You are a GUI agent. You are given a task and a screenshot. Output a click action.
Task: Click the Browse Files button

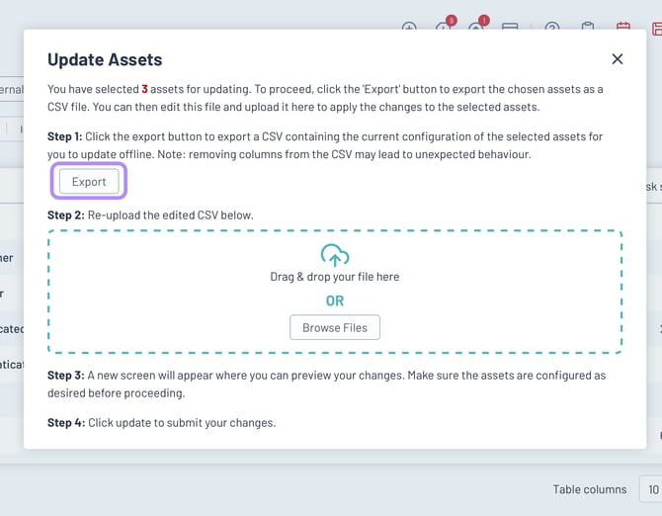pos(335,327)
